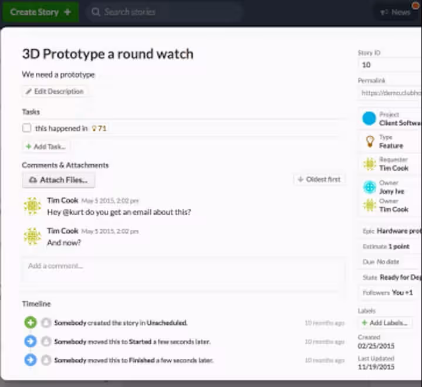Click the Story ID field showing 10
This screenshot has height=387, width=422.
point(390,65)
